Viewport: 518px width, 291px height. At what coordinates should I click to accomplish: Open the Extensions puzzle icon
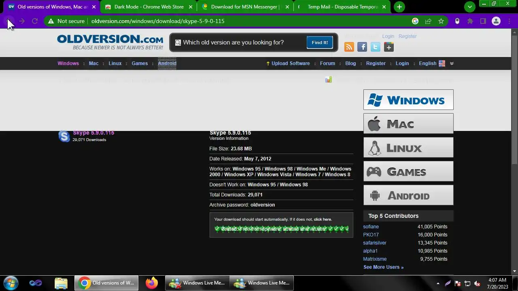(470, 21)
